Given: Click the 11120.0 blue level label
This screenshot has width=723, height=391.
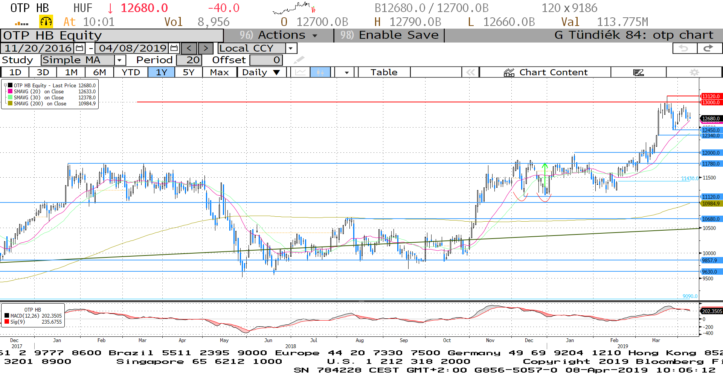Looking at the screenshot, I should point(711,197).
